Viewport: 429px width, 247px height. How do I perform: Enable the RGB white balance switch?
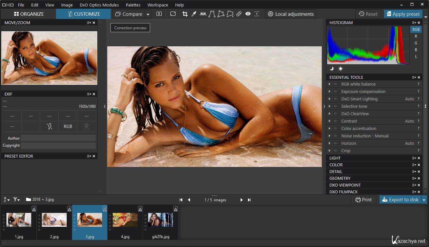337,84
